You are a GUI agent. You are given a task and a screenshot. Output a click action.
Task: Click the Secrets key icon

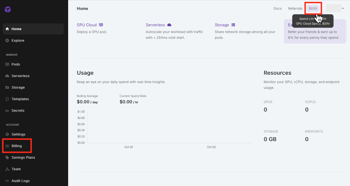coord(7,111)
